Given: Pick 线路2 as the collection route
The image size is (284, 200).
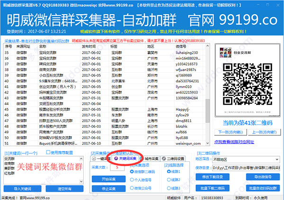Looking at the screenshot, I should [x=166, y=180].
